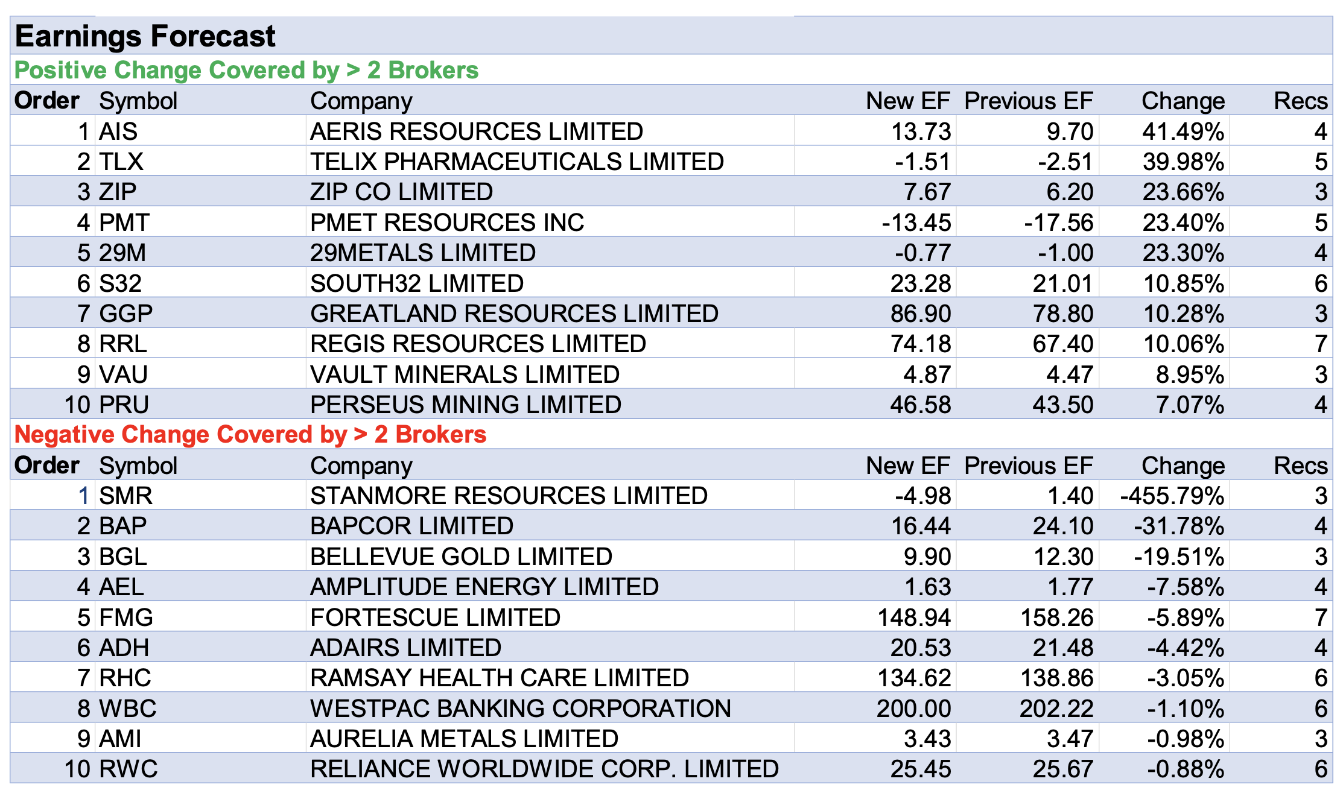Select Telix Pharmaceuticals Limited company cell
This screenshot has width=1343, height=796.
click(x=516, y=162)
